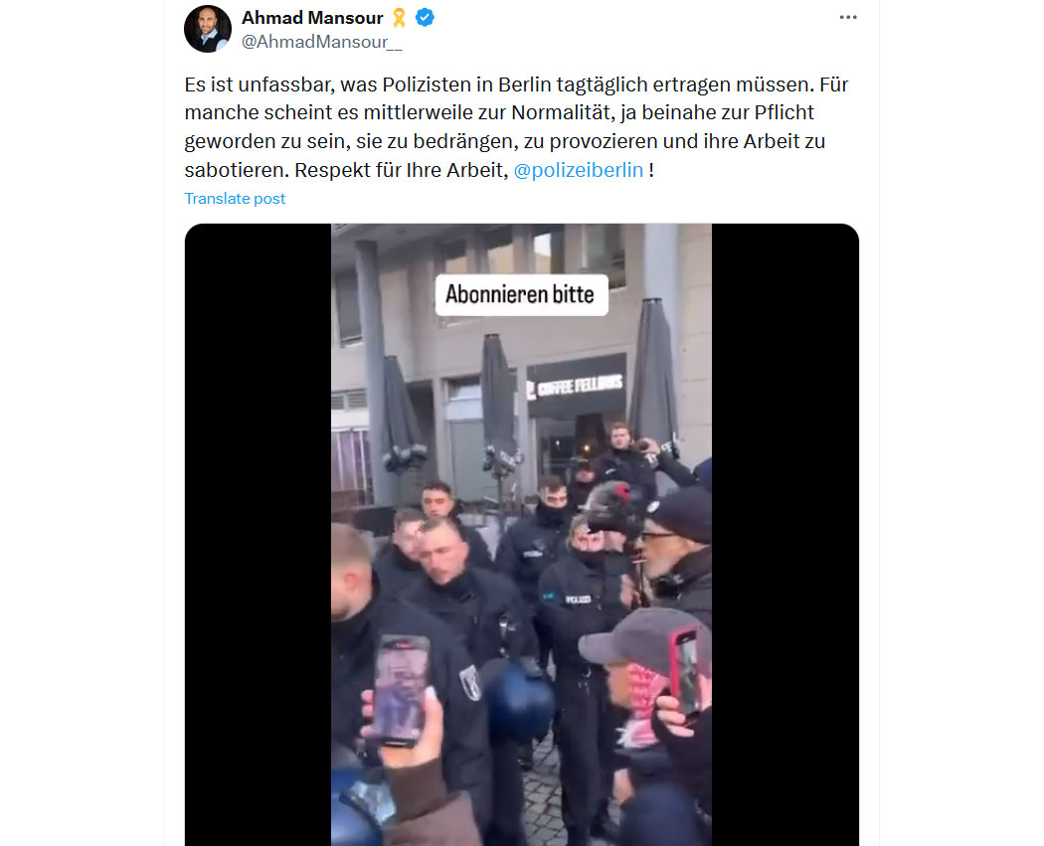Click the blue verified checkmark badge
The width and height of the screenshot is (1044, 846).
(x=425, y=17)
